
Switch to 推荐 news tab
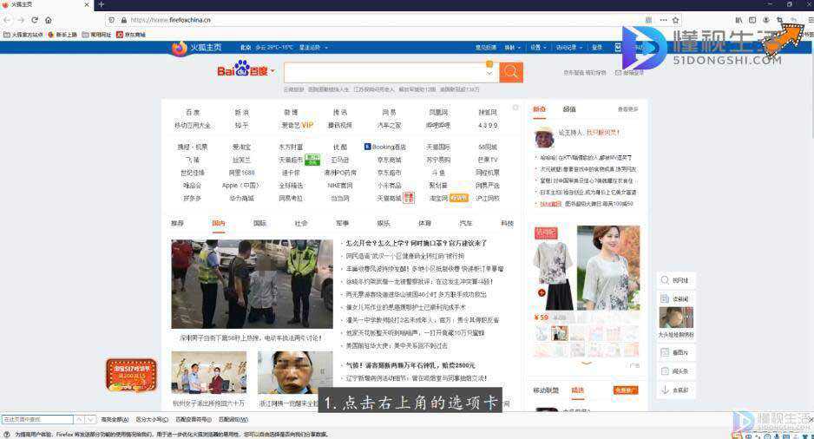178,223
